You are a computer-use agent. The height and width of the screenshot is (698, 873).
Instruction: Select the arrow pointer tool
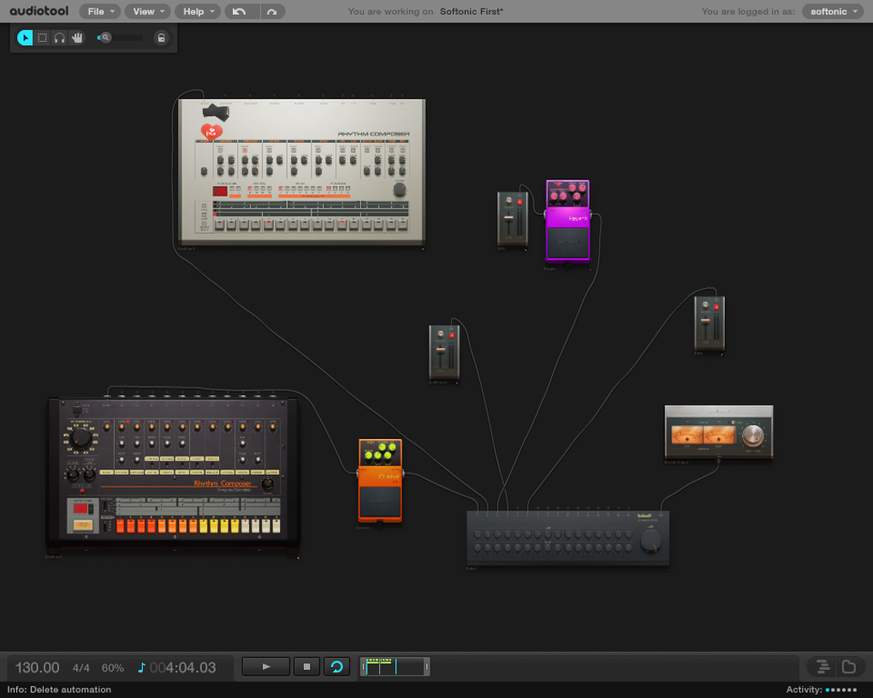[24, 38]
